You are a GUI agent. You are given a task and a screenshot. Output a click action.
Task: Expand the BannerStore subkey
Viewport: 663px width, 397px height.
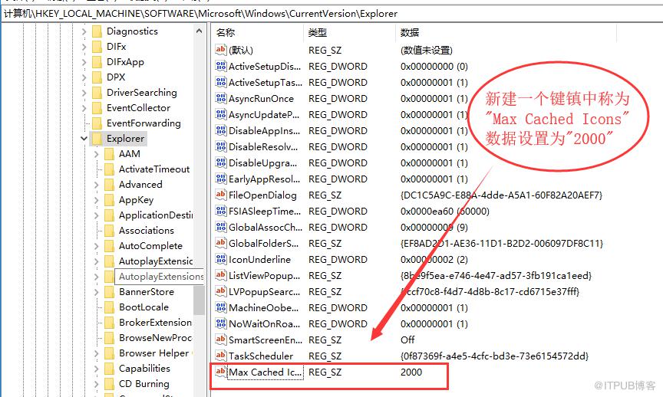click(x=96, y=292)
